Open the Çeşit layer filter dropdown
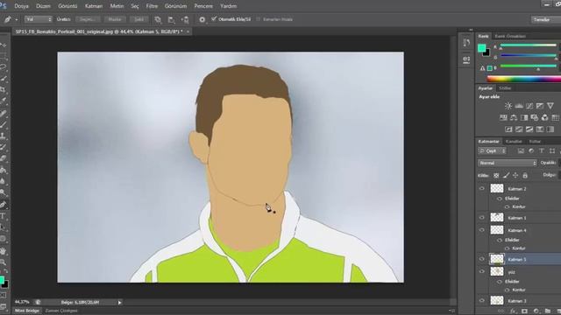The image size is (561, 315). [x=492, y=151]
